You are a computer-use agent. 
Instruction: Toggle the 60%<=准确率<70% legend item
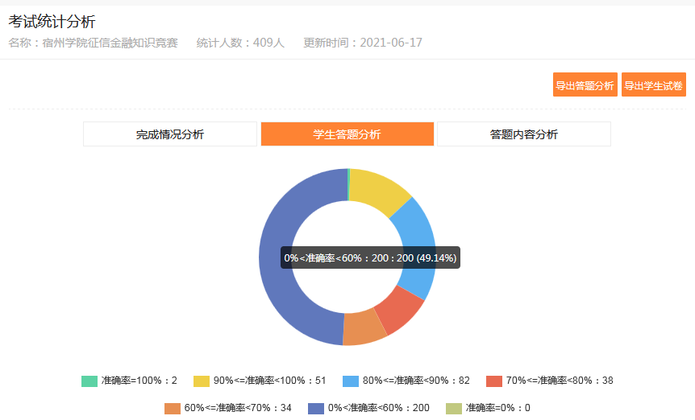point(227,408)
